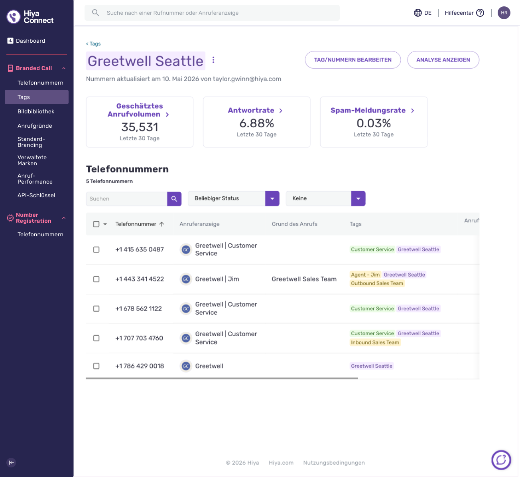520x477 pixels.
Task: Focus the Suchen phone number filter field
Action: pos(126,199)
